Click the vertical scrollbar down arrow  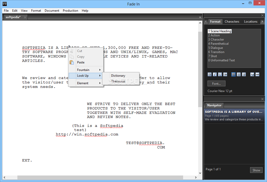point(200,173)
